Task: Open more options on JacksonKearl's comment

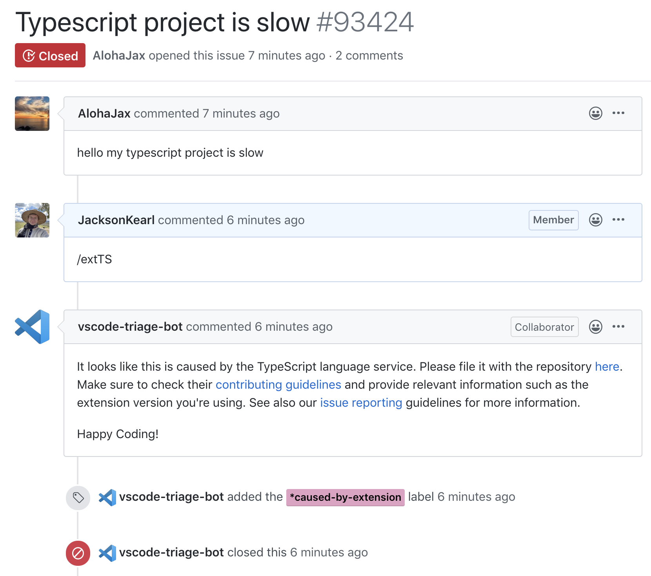Action: pos(618,219)
